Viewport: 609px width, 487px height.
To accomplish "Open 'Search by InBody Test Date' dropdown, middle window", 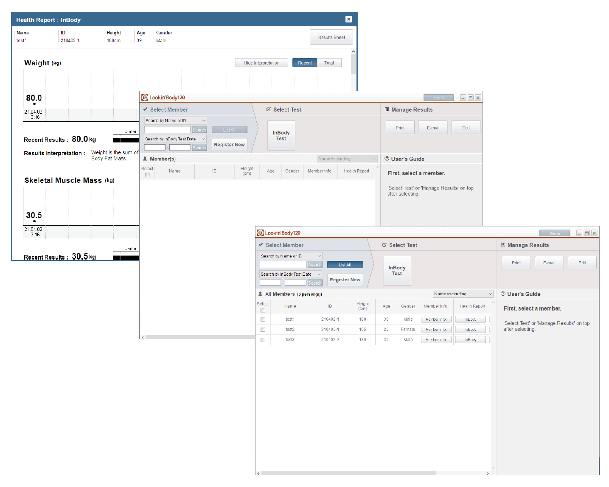I will 175,139.
